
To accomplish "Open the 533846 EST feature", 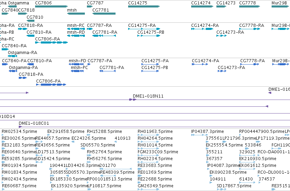I will coord(247,149).
